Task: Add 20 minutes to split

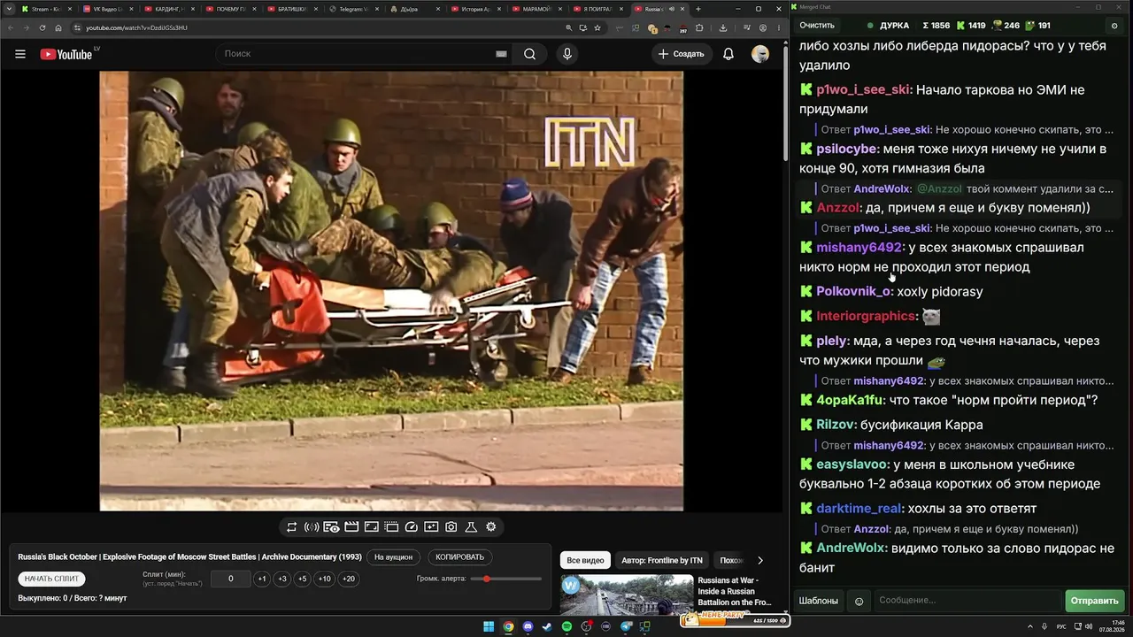Action: click(349, 579)
